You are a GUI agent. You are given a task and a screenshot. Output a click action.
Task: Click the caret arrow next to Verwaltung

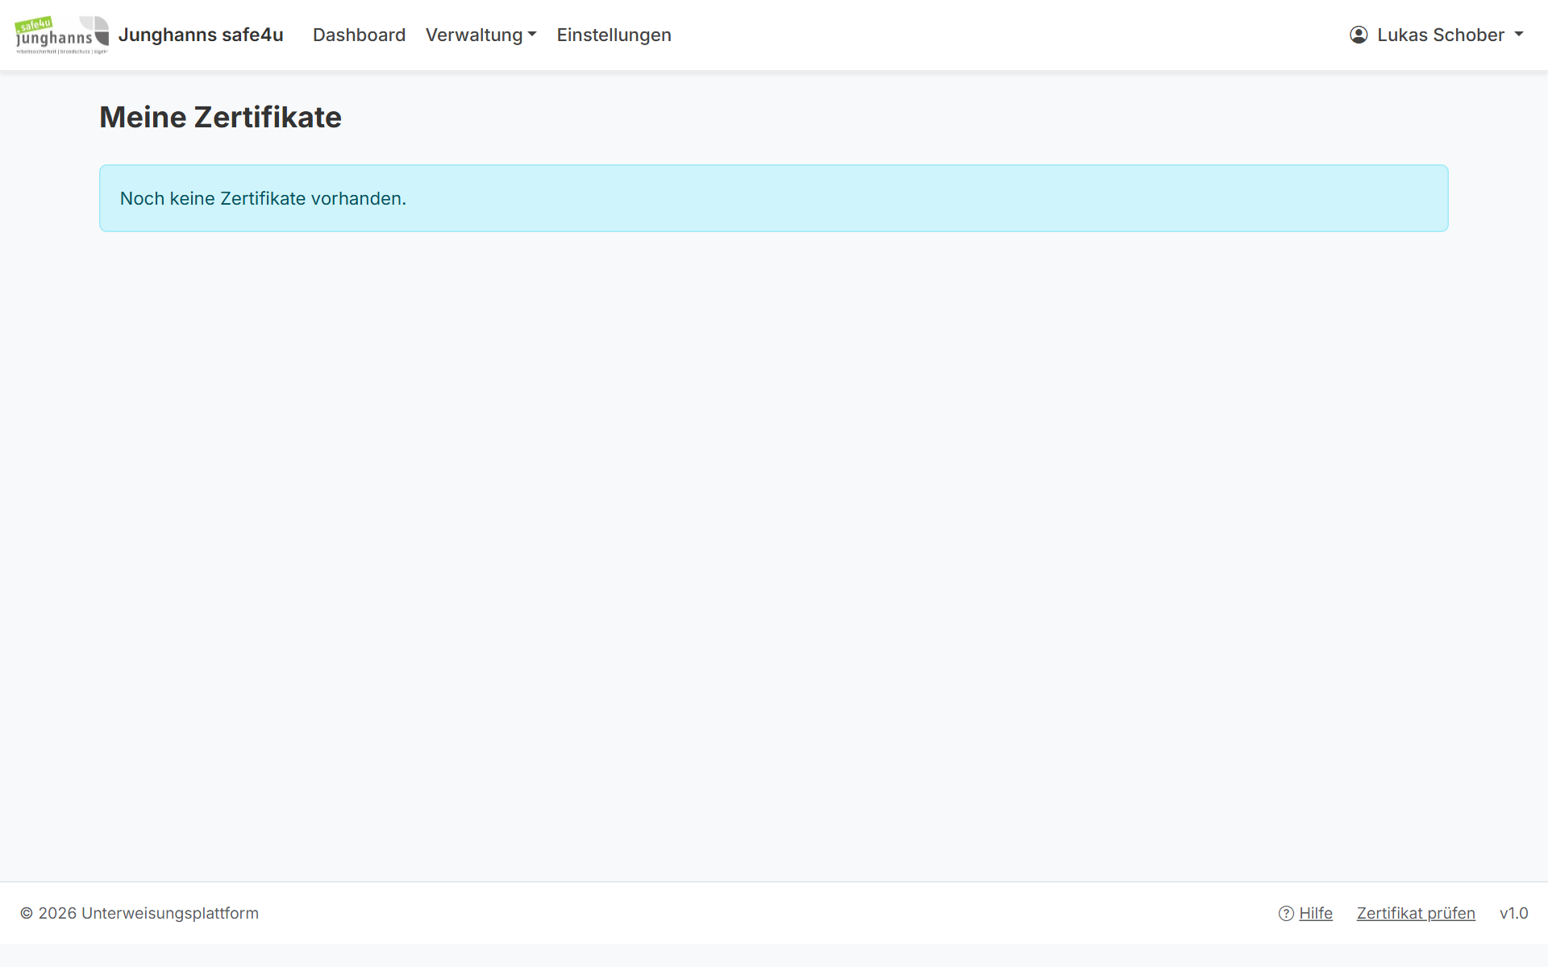point(532,35)
